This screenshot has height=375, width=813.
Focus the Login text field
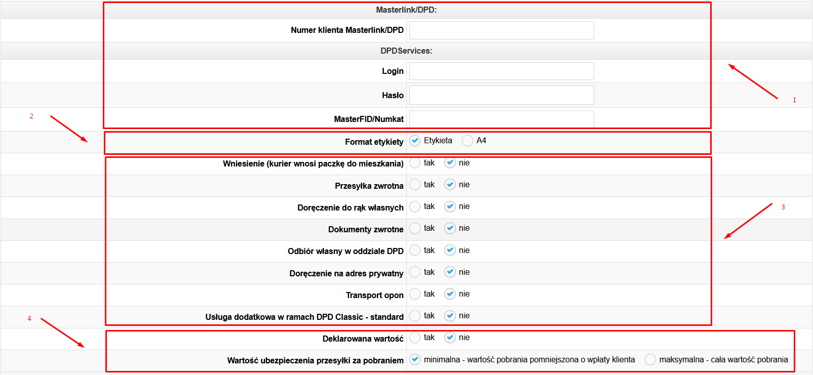[501, 71]
